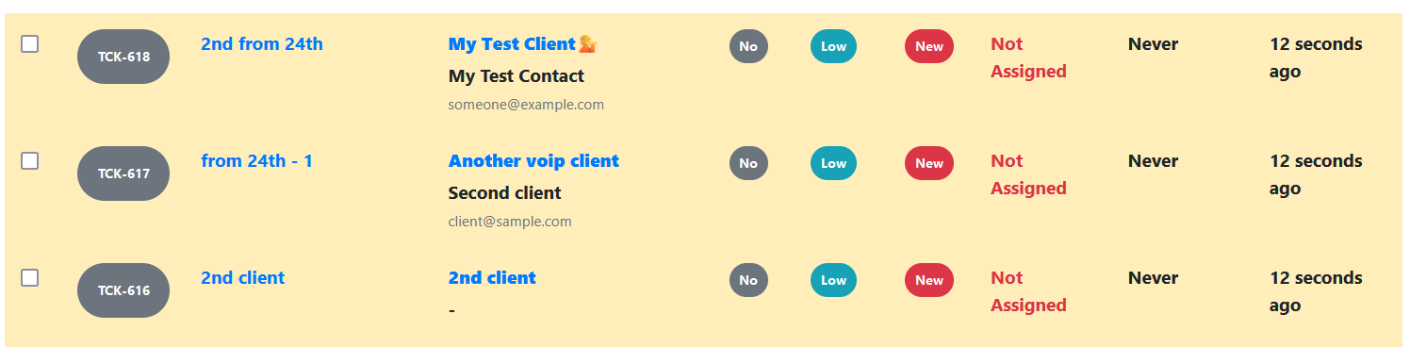Select the checkbox for ticket TCK-617

(30, 160)
